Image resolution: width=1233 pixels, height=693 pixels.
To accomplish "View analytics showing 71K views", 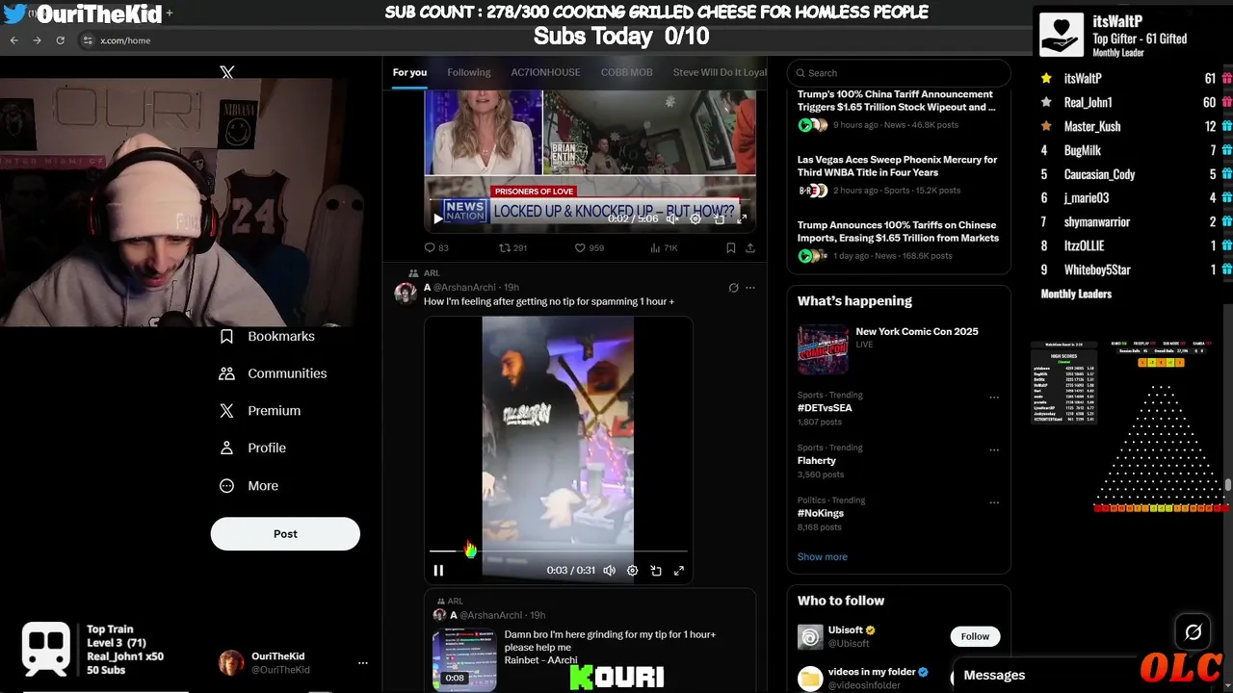I will 665,247.
